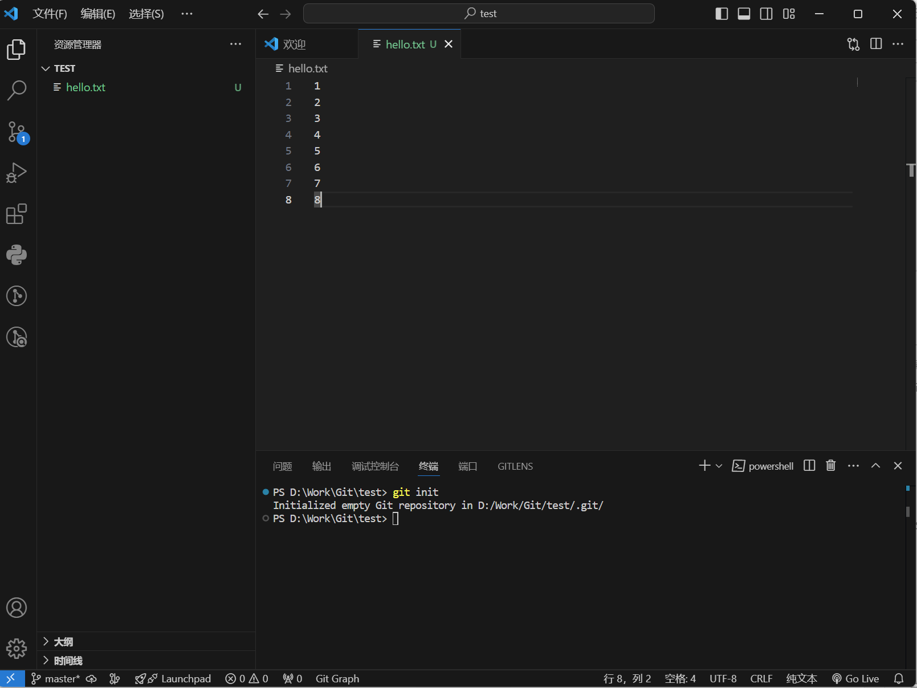Create a new terminal with plus icon
The image size is (917, 688).
click(704, 466)
